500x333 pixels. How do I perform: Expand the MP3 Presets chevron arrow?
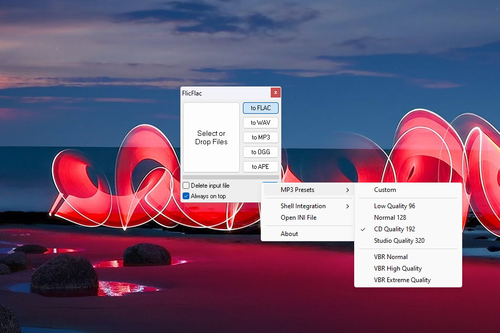click(x=347, y=190)
